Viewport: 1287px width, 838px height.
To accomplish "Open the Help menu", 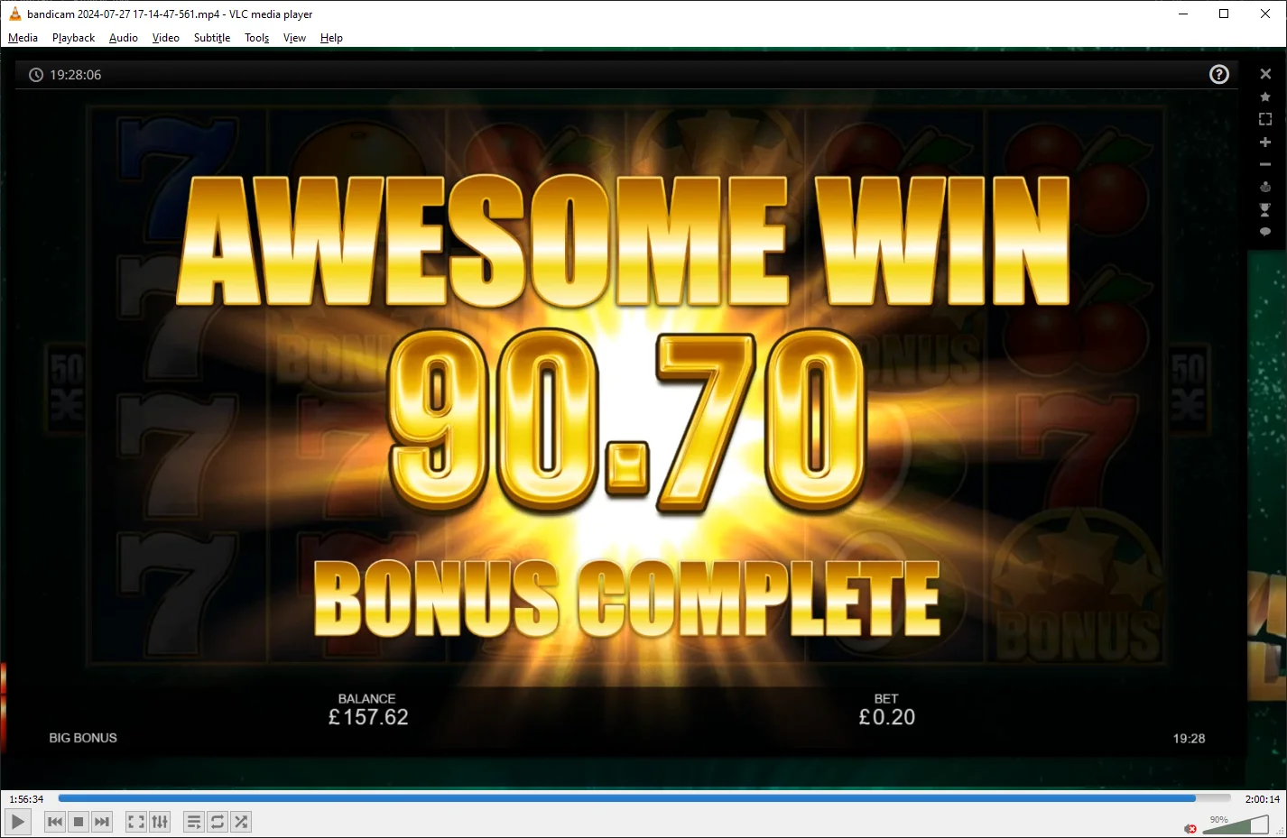I will click(331, 38).
